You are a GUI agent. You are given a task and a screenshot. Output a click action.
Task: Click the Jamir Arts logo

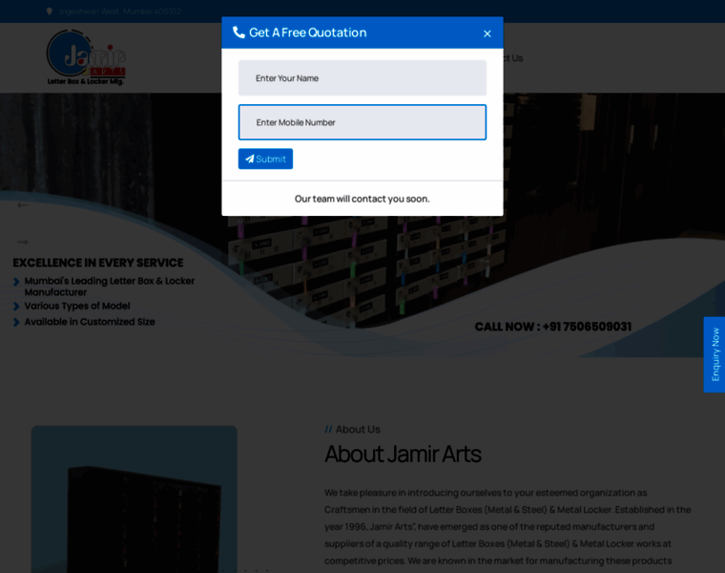[x=86, y=57]
